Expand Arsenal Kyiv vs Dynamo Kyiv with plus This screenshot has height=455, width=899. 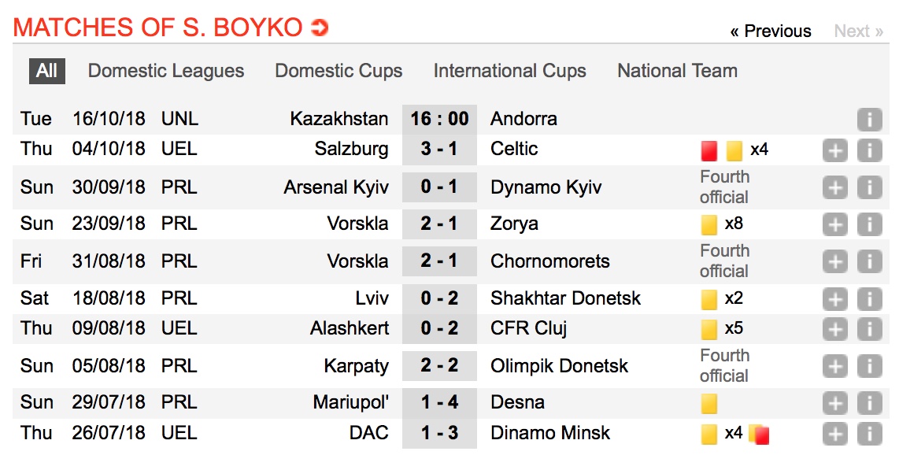pyautogui.click(x=835, y=187)
